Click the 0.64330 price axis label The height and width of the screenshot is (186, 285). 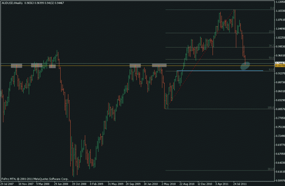[x=280, y=163]
